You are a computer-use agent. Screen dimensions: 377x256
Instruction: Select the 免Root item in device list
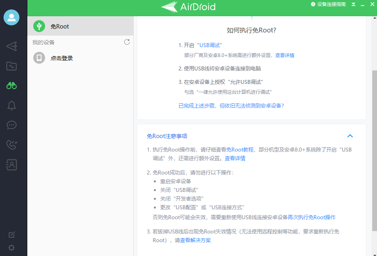click(x=80, y=27)
